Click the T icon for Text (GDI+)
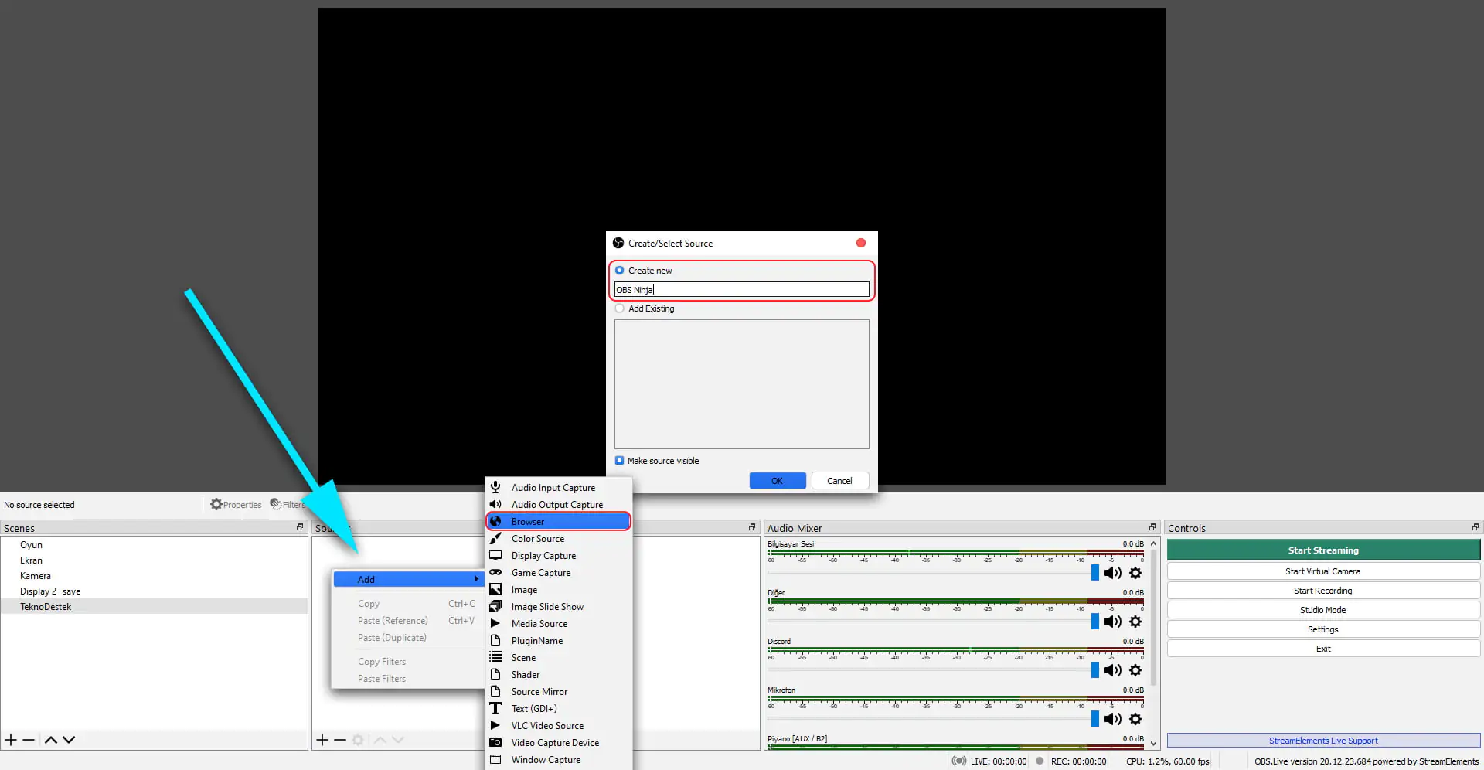Viewport: 1484px width, 770px height. (495, 708)
